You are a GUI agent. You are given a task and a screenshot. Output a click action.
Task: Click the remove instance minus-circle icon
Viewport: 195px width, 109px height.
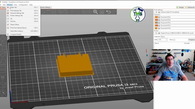(x=77, y=12)
